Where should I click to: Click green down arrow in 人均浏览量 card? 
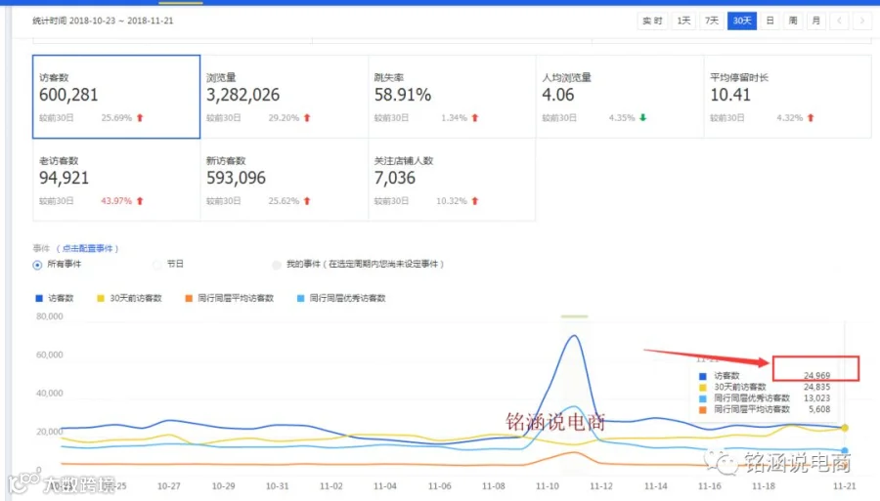[642, 118]
